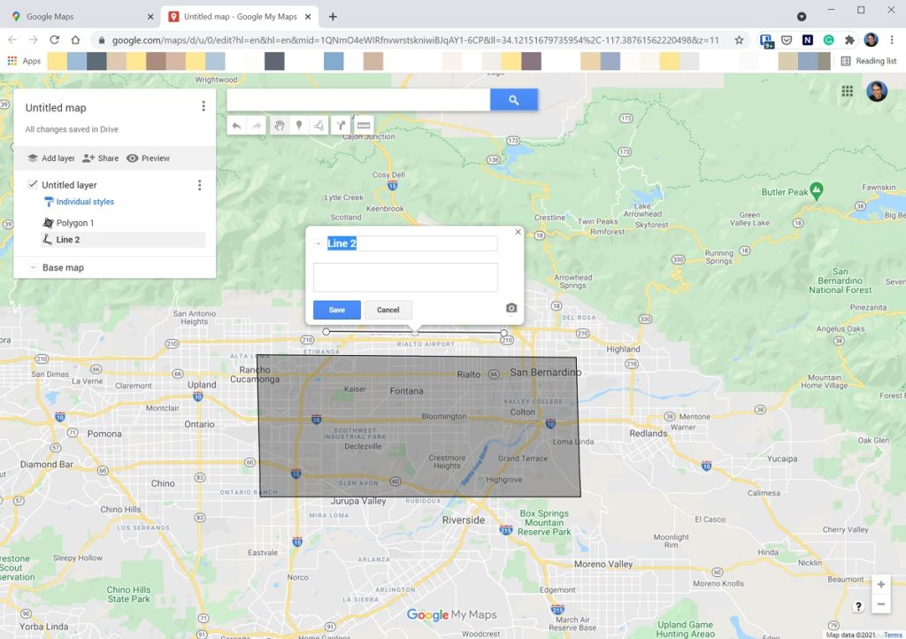Open the style dropdown beside Line 2 title
906x639 pixels.
coord(319,243)
